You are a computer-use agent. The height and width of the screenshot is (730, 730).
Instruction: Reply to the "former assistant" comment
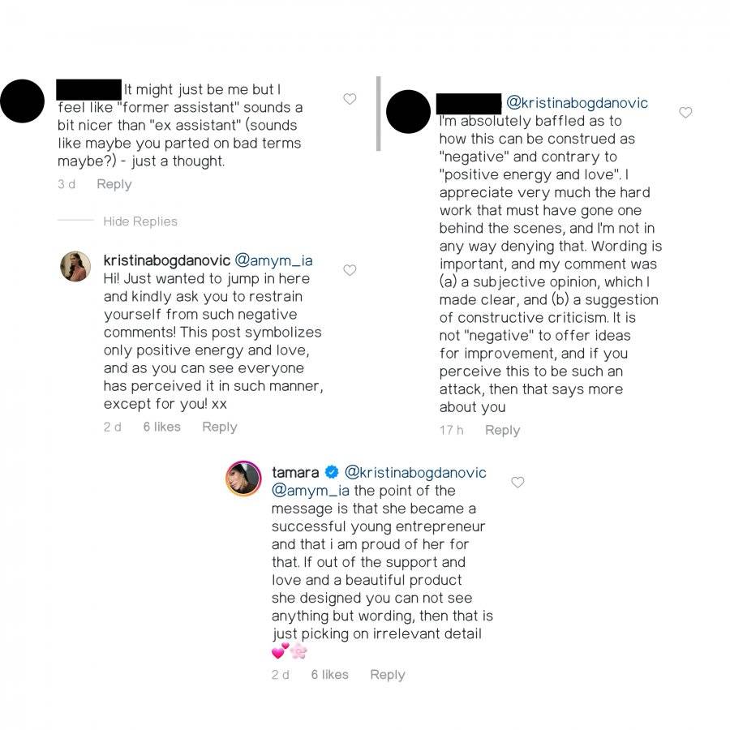(x=114, y=184)
